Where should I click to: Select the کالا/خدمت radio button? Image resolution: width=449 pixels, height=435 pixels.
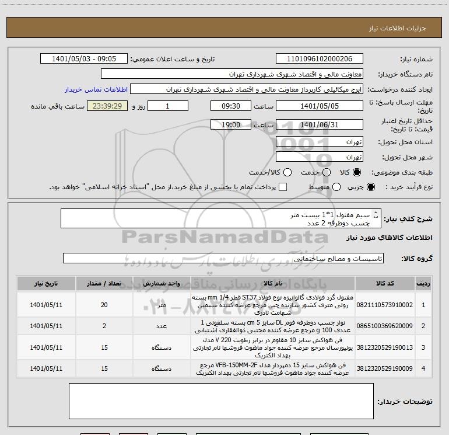(x=287, y=172)
